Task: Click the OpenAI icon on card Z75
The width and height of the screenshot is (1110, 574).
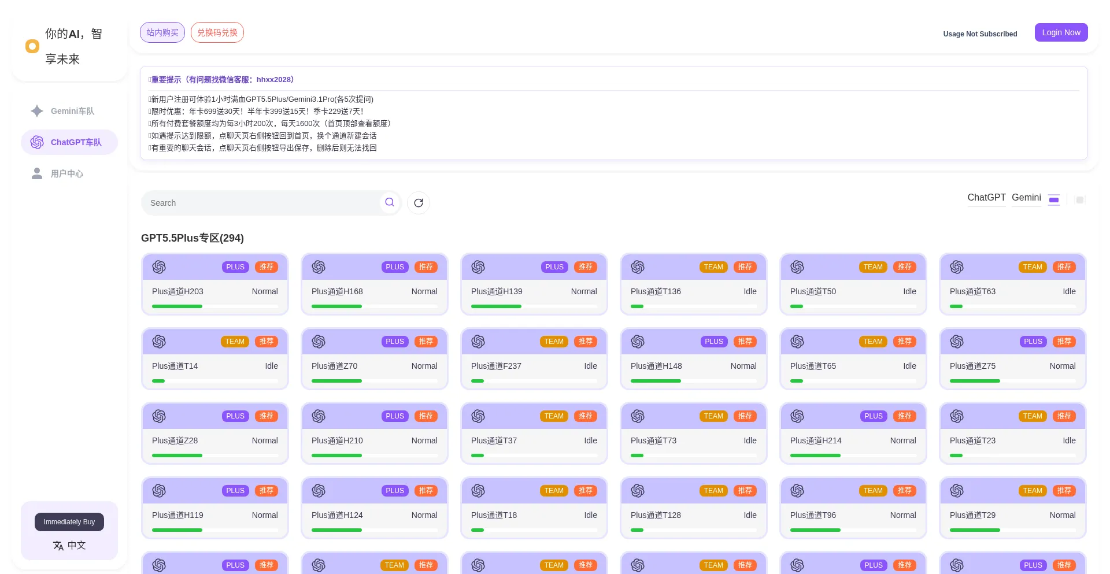Action: (957, 342)
